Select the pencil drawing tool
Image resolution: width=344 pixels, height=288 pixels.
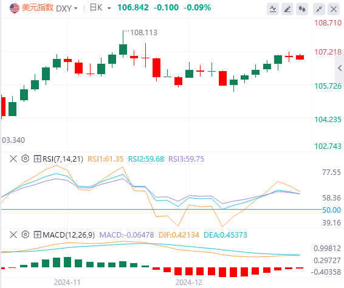point(287,9)
